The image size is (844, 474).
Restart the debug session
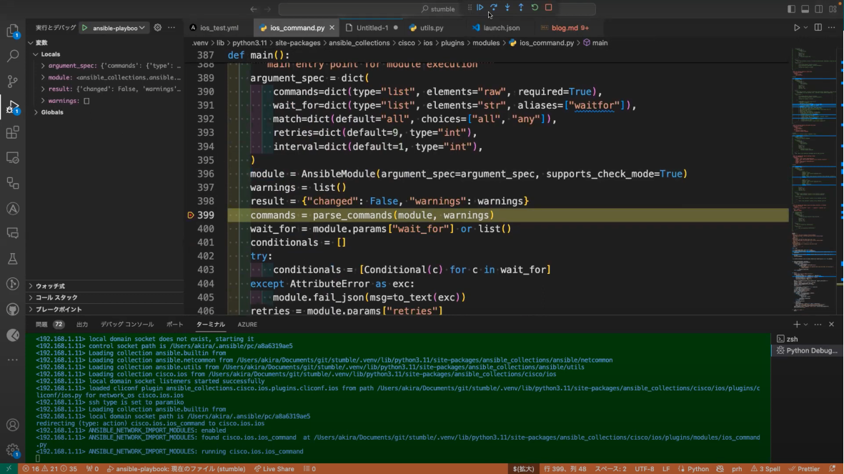coord(535,8)
